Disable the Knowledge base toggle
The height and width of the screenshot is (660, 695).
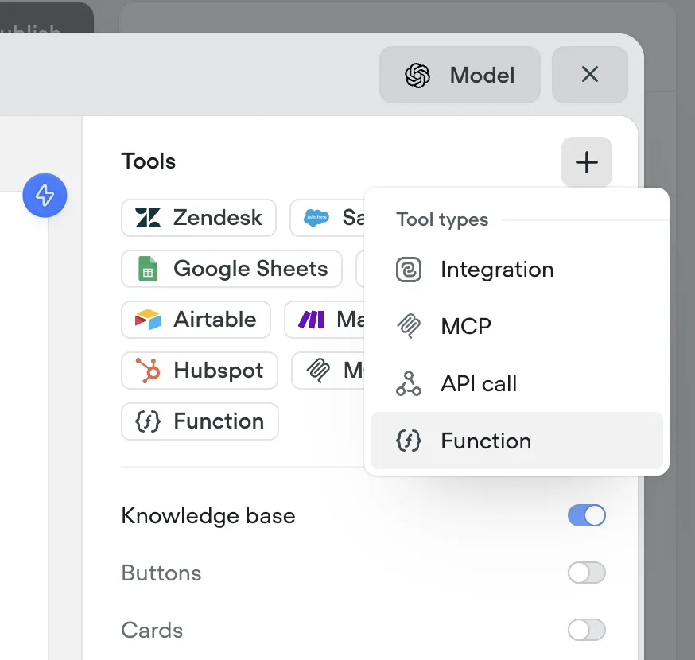[586, 515]
